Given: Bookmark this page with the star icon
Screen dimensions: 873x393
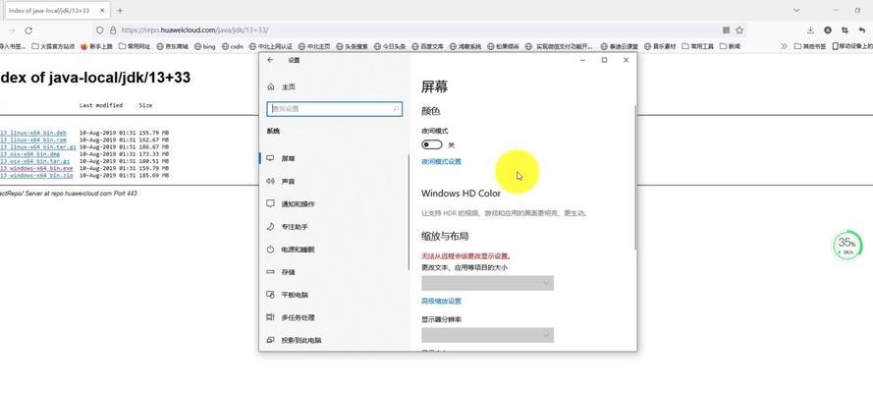Looking at the screenshot, I should [739, 30].
